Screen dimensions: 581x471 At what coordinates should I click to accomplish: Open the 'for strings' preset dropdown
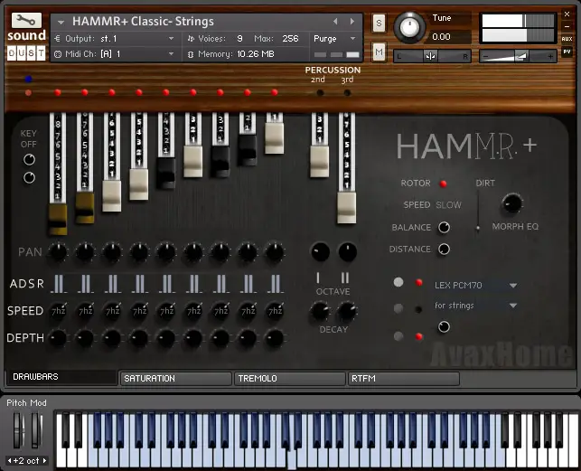pyautogui.click(x=513, y=306)
